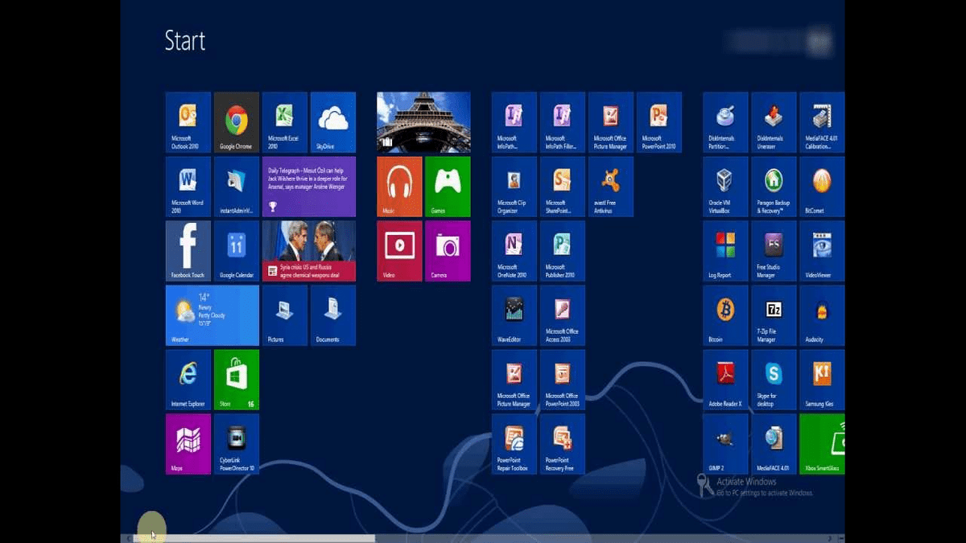The width and height of the screenshot is (966, 543).
Task: Open the Music app tile
Action: 398,187
